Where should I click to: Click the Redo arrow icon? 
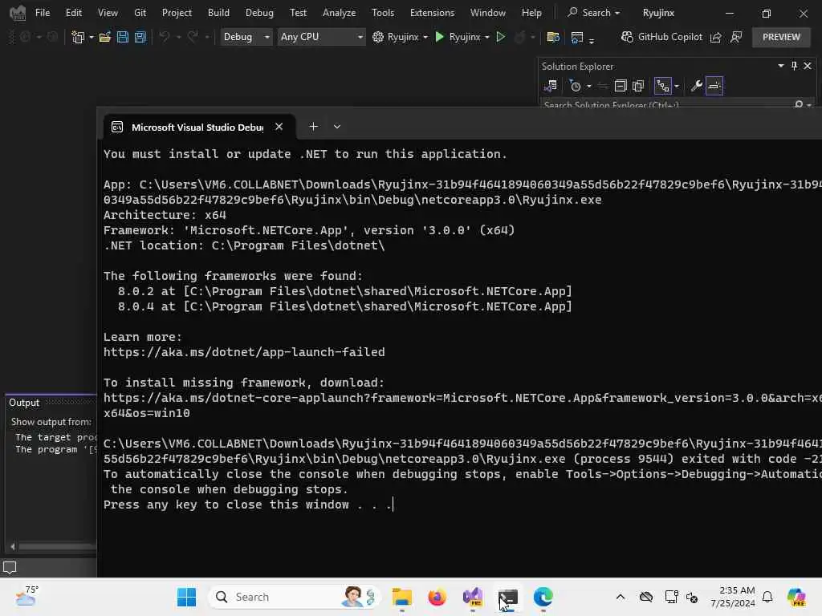[x=193, y=37]
